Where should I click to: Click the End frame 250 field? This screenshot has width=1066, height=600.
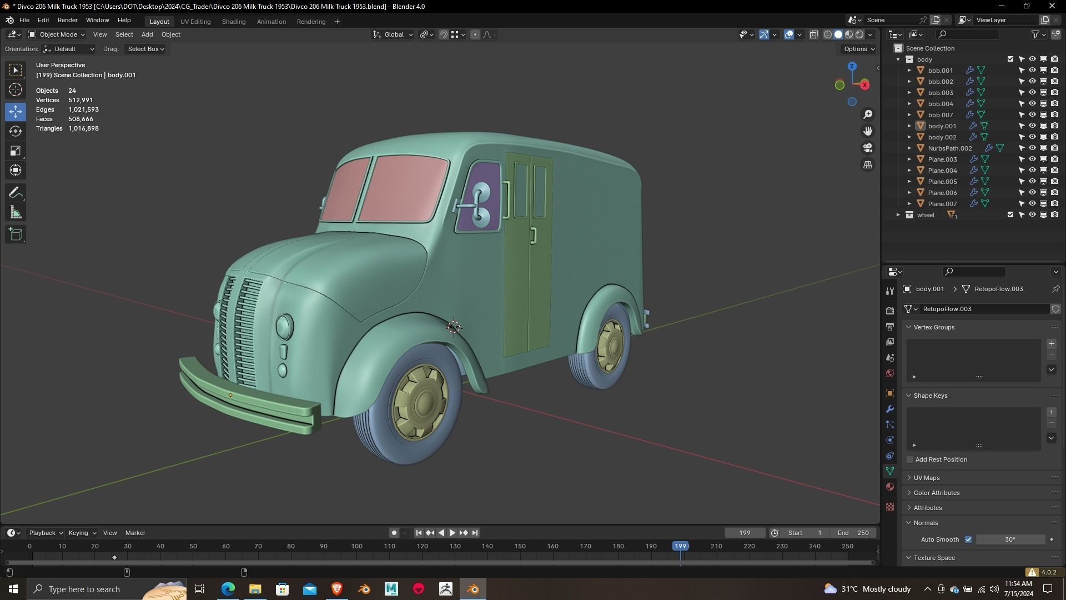click(853, 533)
